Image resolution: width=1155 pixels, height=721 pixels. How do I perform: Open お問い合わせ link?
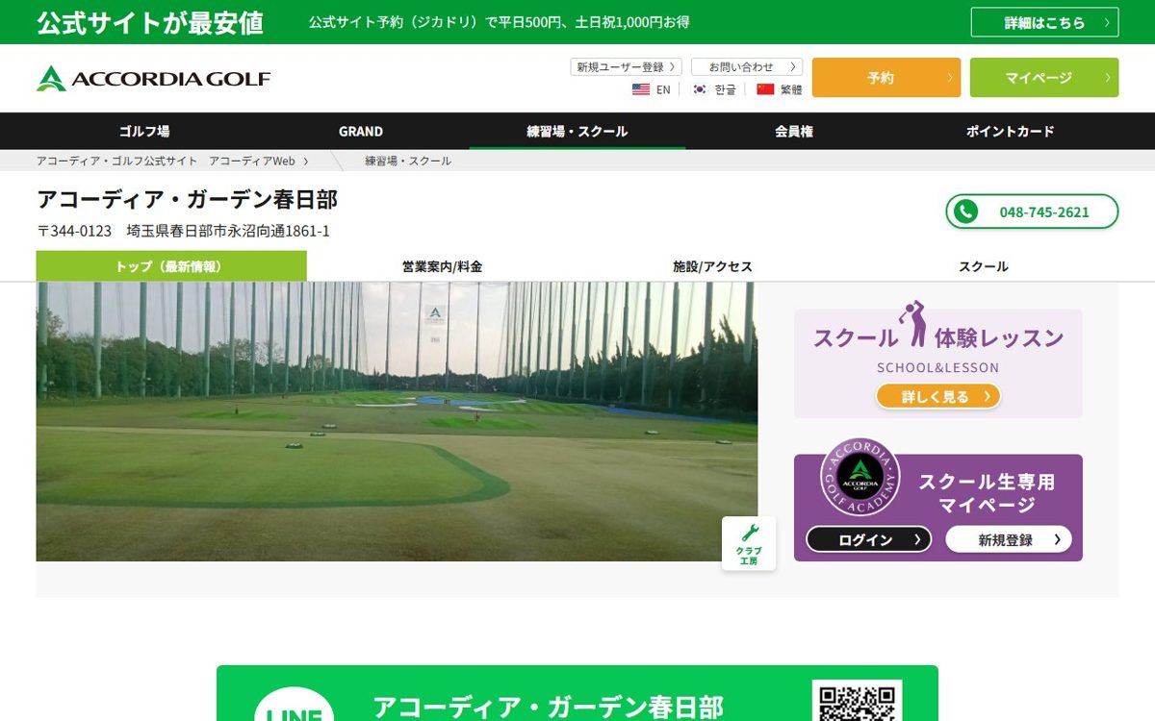click(x=747, y=67)
